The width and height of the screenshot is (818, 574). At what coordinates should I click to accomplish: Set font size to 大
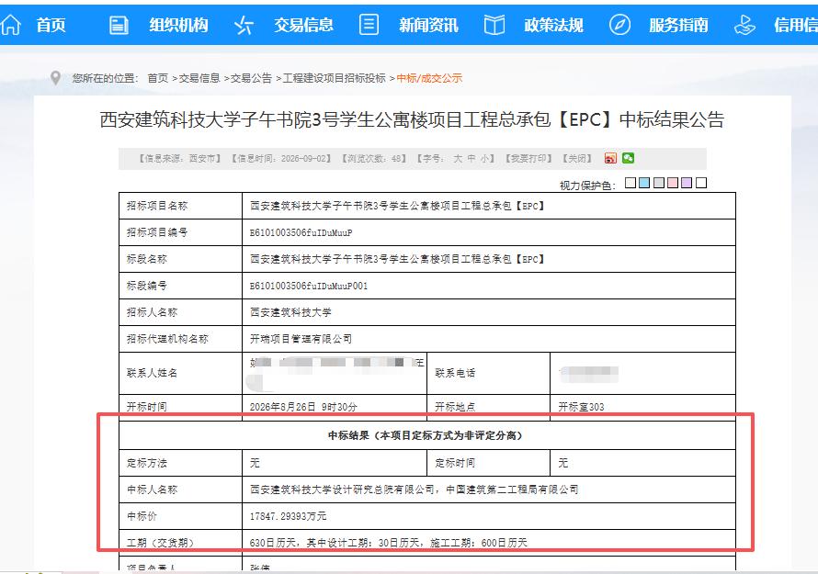point(458,159)
